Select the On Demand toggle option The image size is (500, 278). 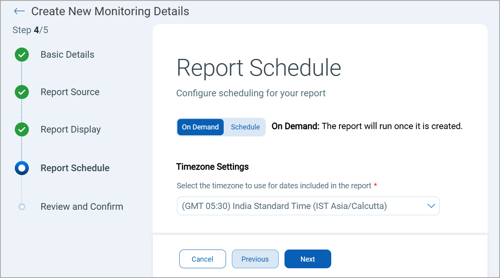coord(200,127)
